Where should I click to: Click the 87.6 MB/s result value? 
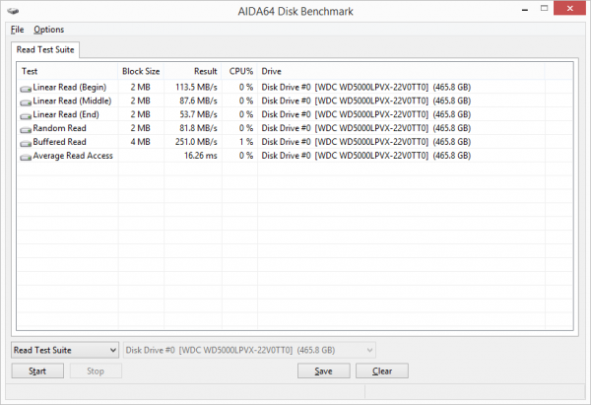(198, 101)
